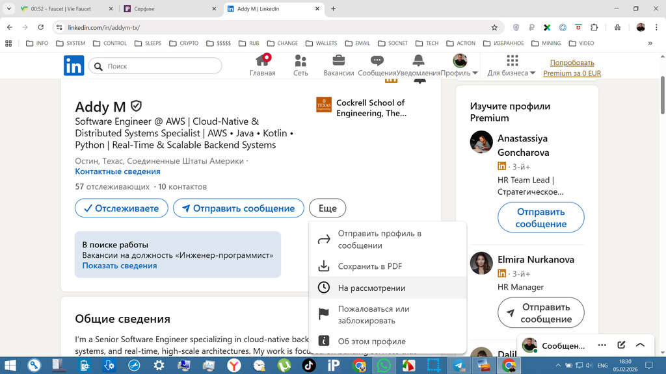Open Telegram from the taskbar
666x374 pixels.
(x=459, y=365)
